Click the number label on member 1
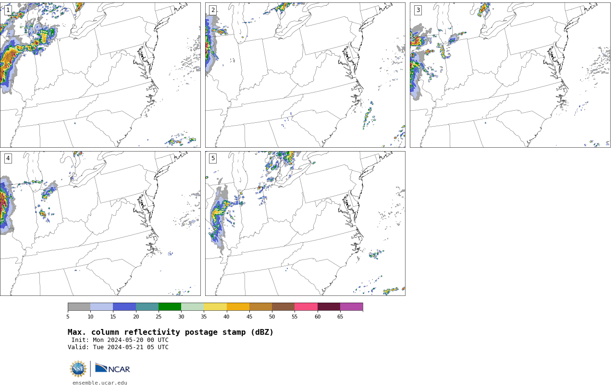Image resolution: width=615 pixels, height=388 pixels. coord(8,10)
